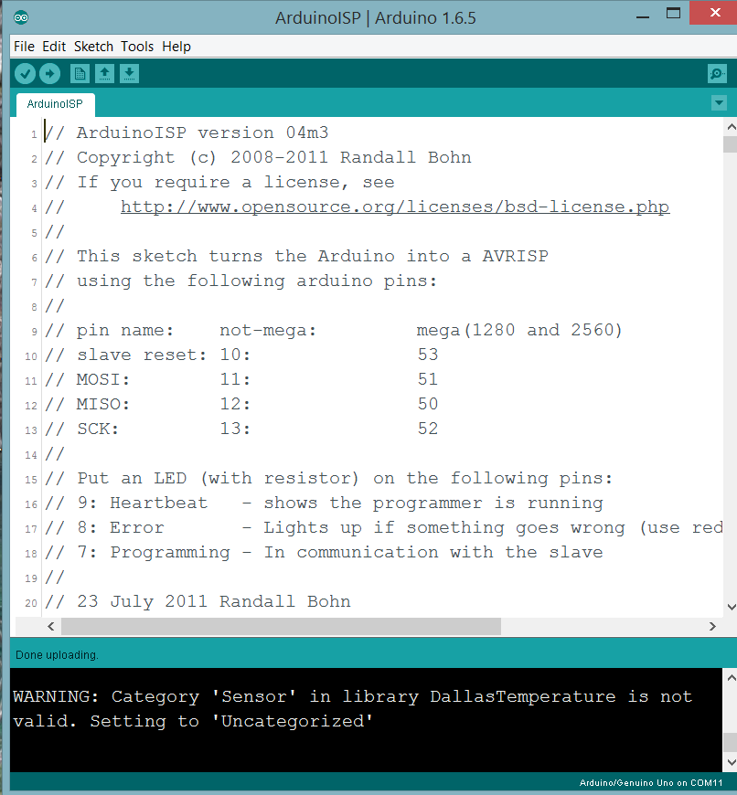
Task: Open the Serial Monitor magnifier icon
Action: point(717,74)
